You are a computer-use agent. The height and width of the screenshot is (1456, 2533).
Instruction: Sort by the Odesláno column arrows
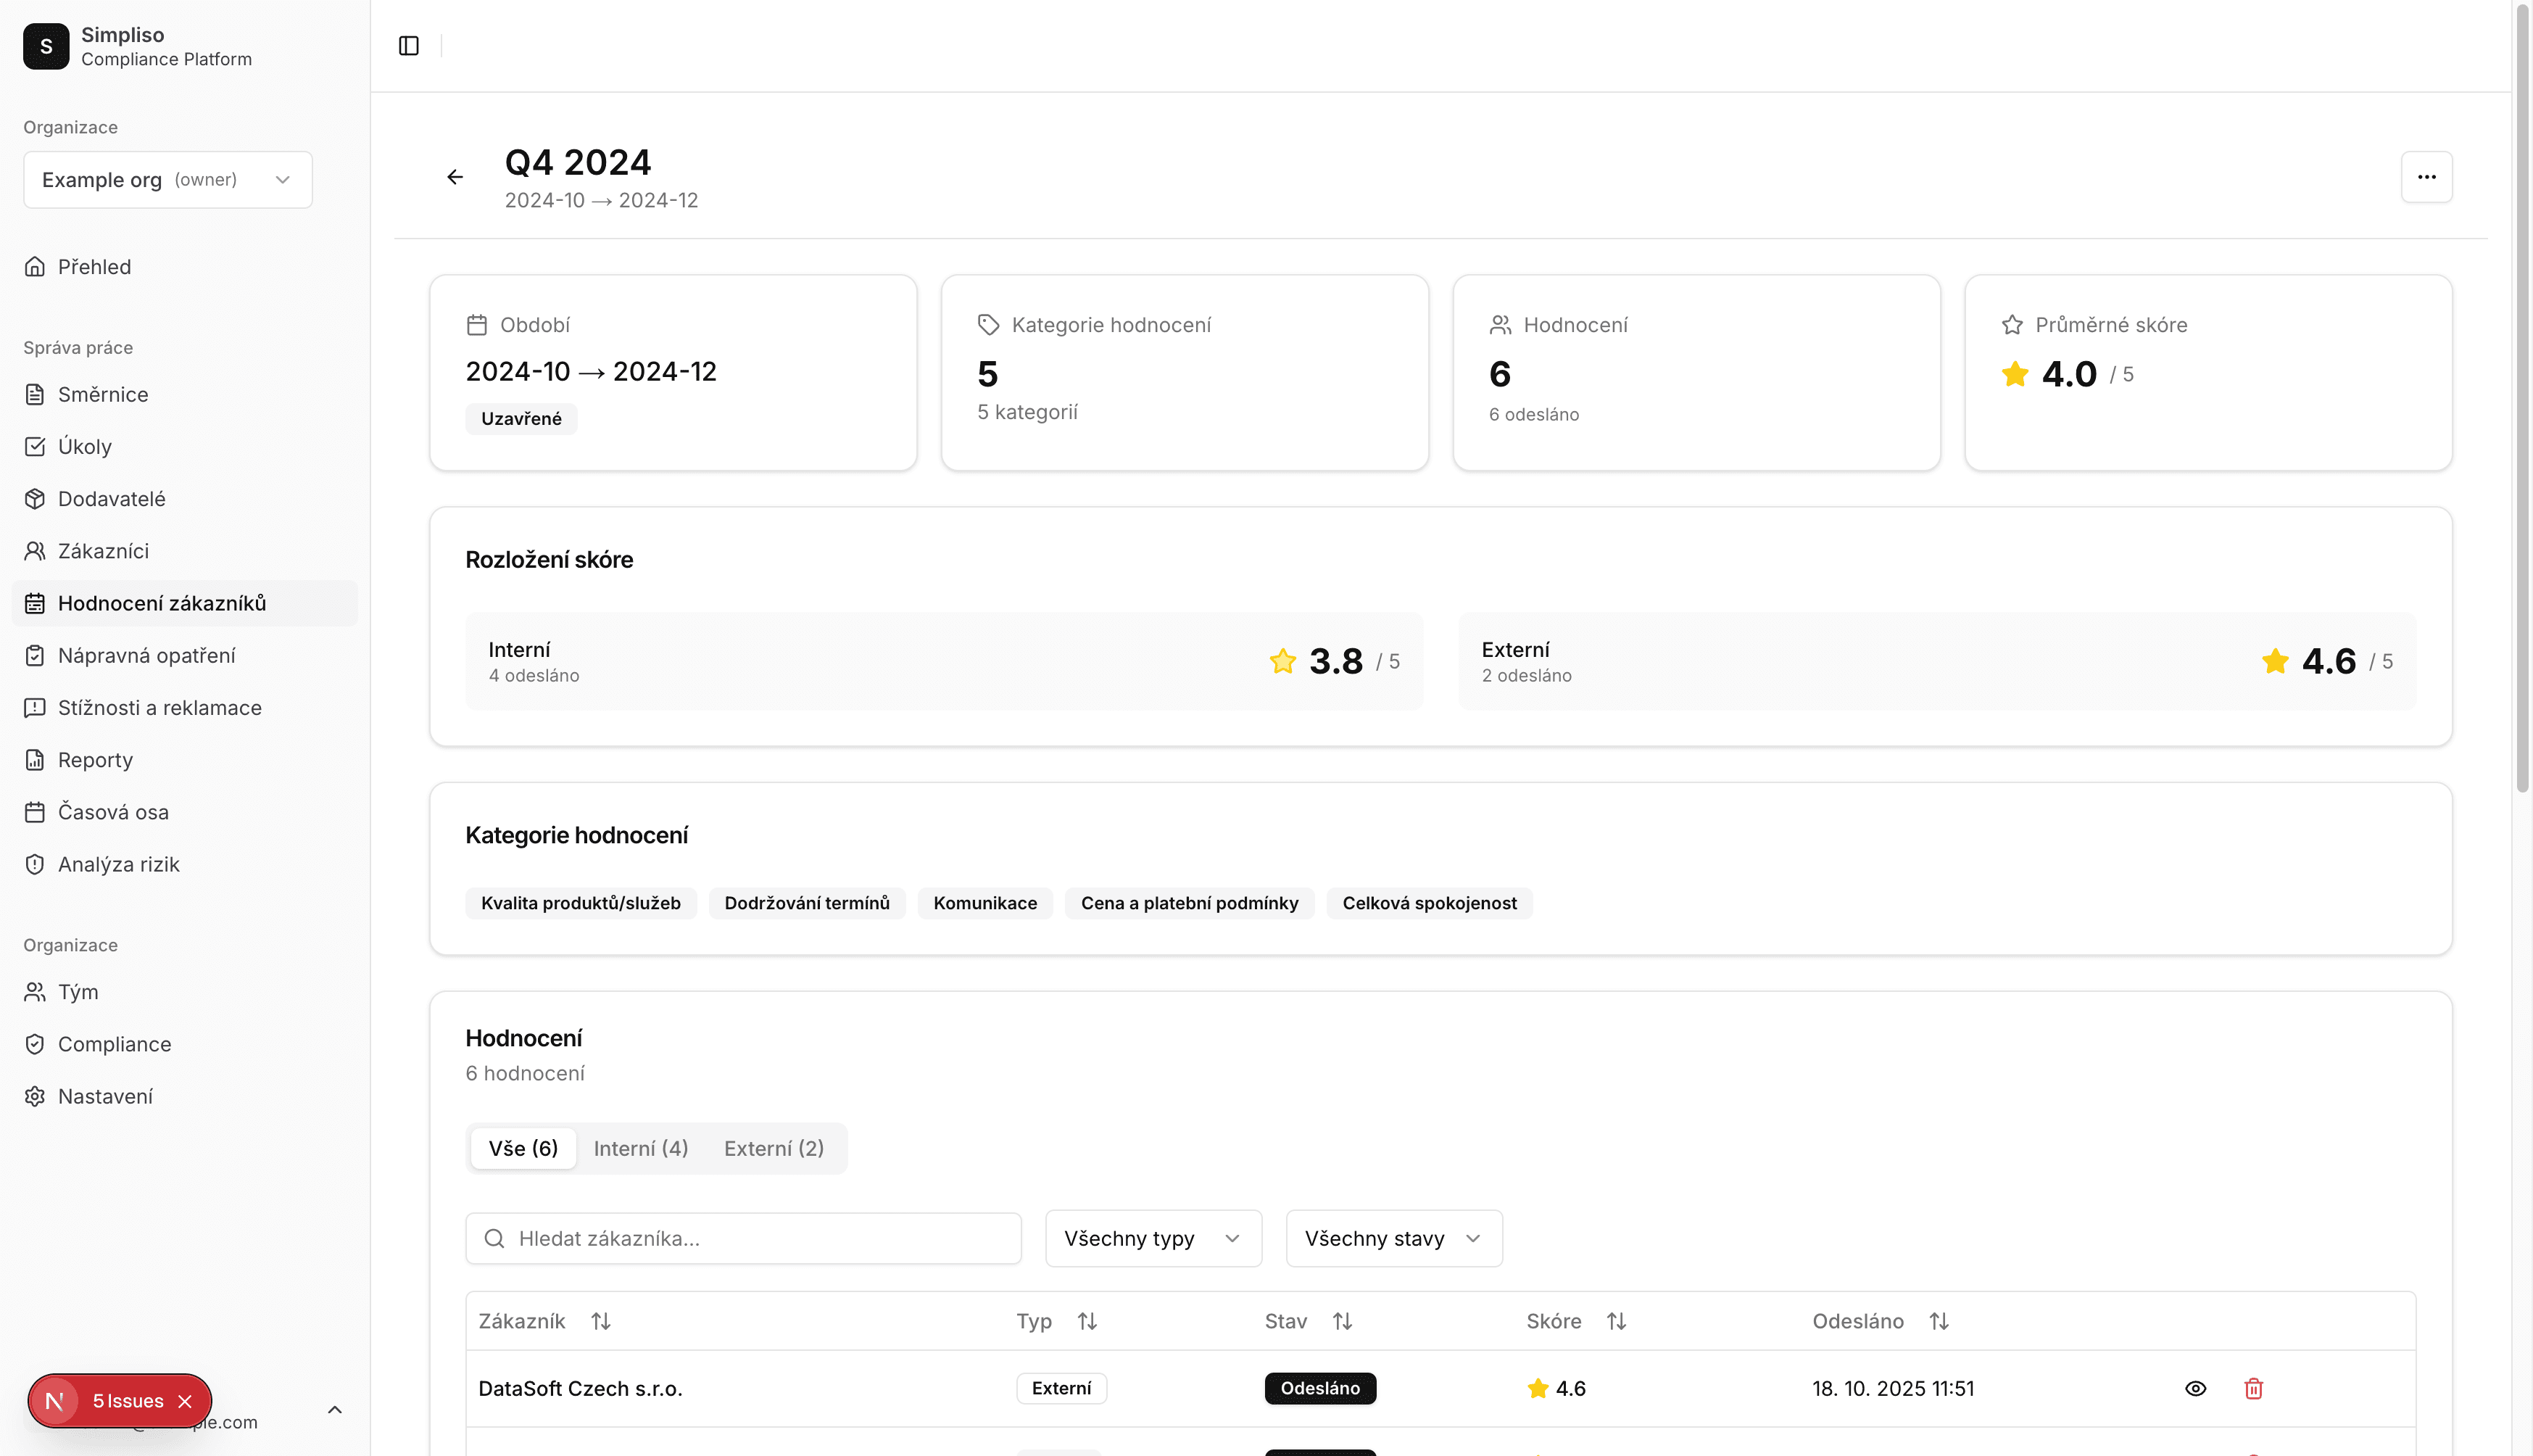coord(1939,1321)
